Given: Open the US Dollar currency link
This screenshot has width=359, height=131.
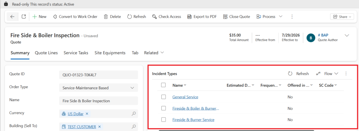Looking at the screenshot, I should (76, 113).
